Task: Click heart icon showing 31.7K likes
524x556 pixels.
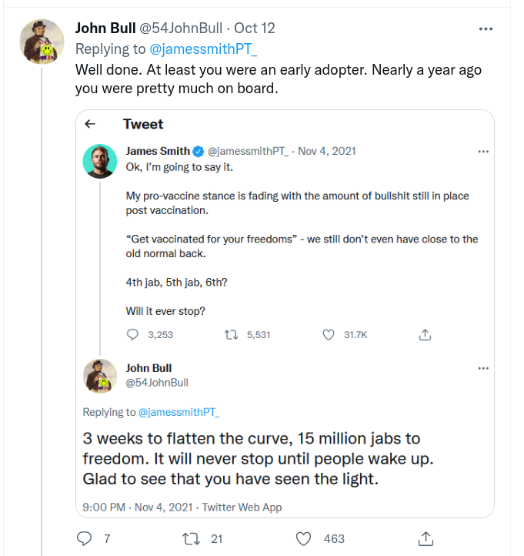Action: coord(329,335)
